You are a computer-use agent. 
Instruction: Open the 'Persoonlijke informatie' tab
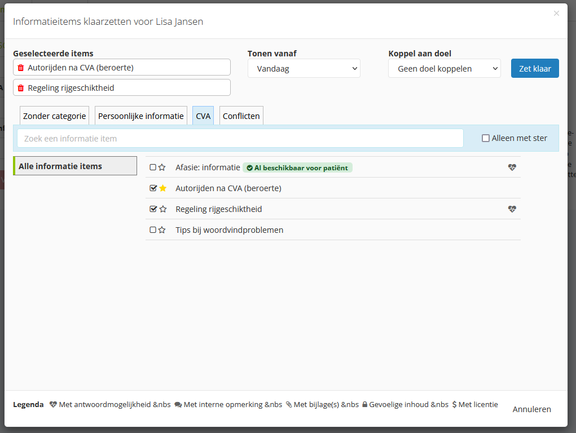141,116
